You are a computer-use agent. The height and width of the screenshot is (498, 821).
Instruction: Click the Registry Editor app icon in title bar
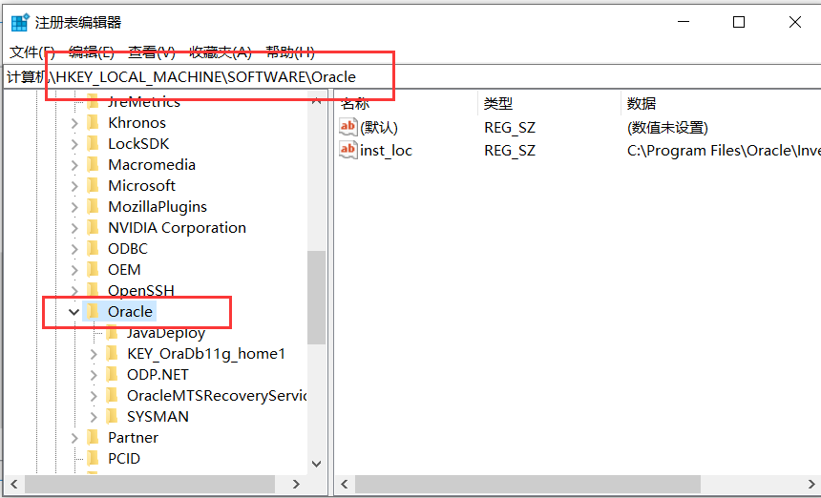[x=19, y=23]
